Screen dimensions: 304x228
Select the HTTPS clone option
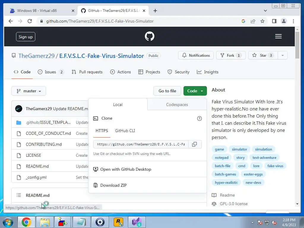coord(102,131)
